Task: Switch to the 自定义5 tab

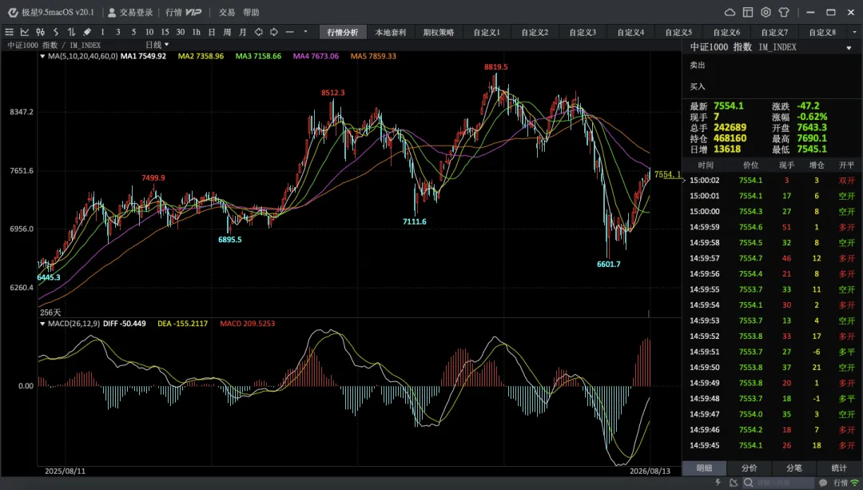Action: click(x=678, y=32)
